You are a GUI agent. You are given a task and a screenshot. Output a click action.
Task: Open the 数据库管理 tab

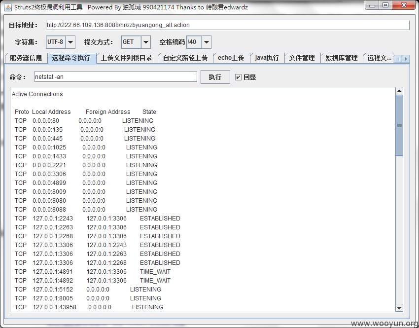click(342, 58)
